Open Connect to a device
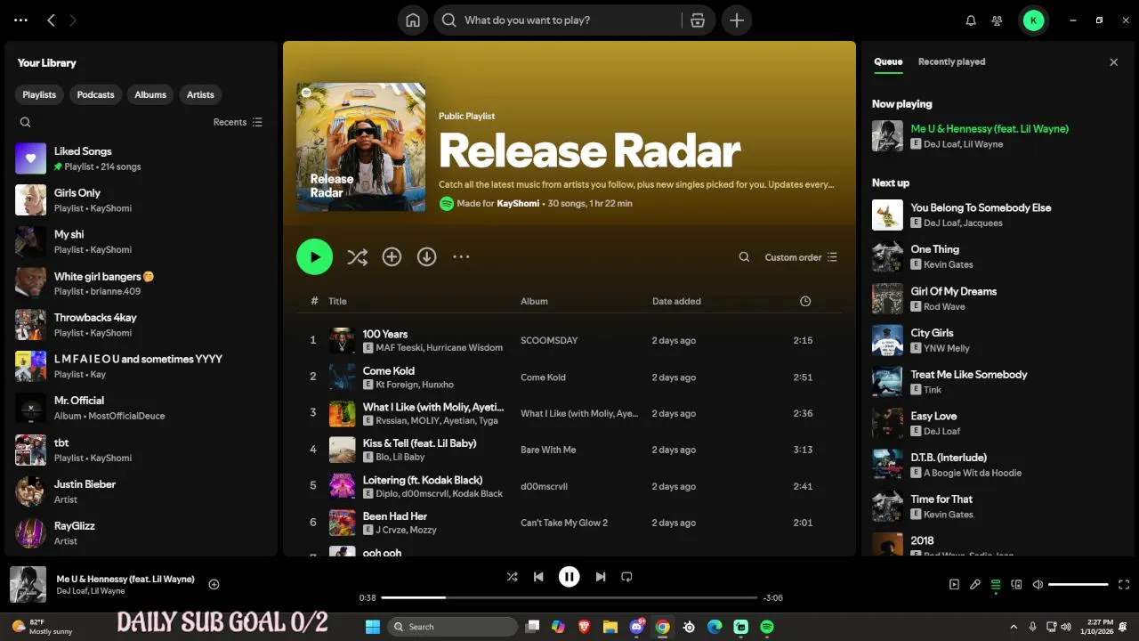 click(x=1017, y=585)
